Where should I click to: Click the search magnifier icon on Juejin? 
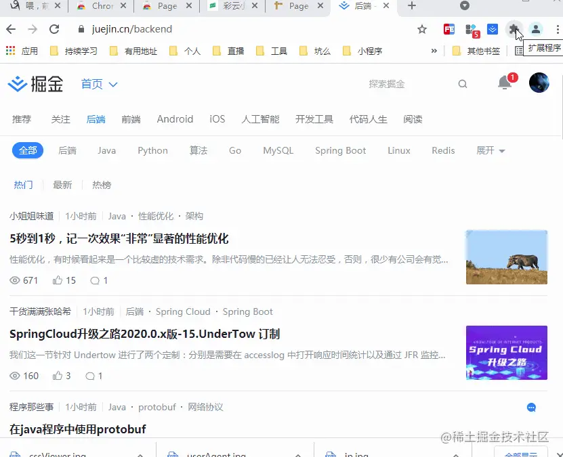[463, 83]
